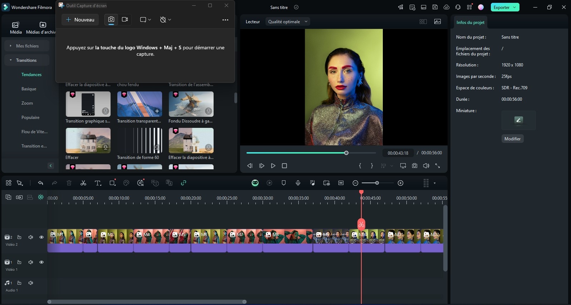Click the undo arrow in timeline toolbar
The image size is (571, 305).
40,183
